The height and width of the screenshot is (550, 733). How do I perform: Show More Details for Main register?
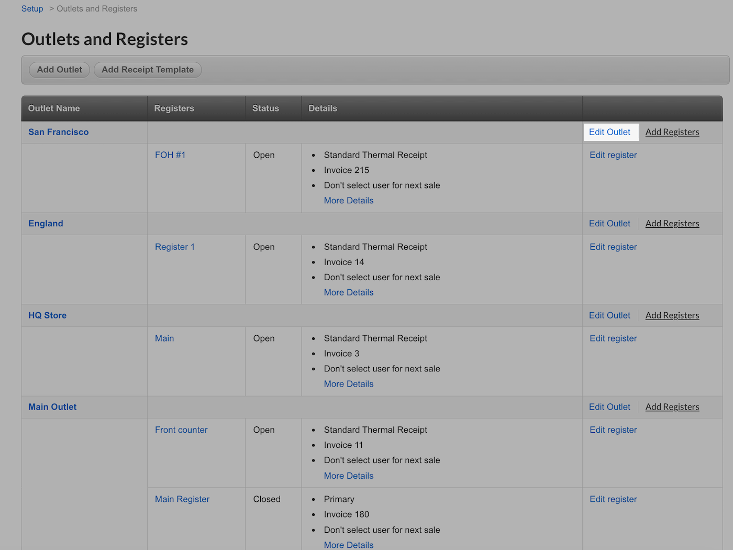pyautogui.click(x=348, y=384)
